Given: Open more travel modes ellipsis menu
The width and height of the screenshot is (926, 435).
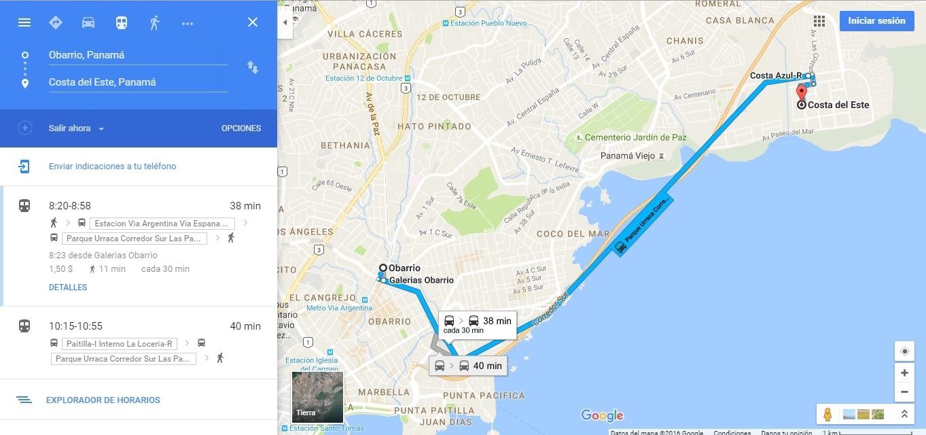Looking at the screenshot, I should click(188, 23).
